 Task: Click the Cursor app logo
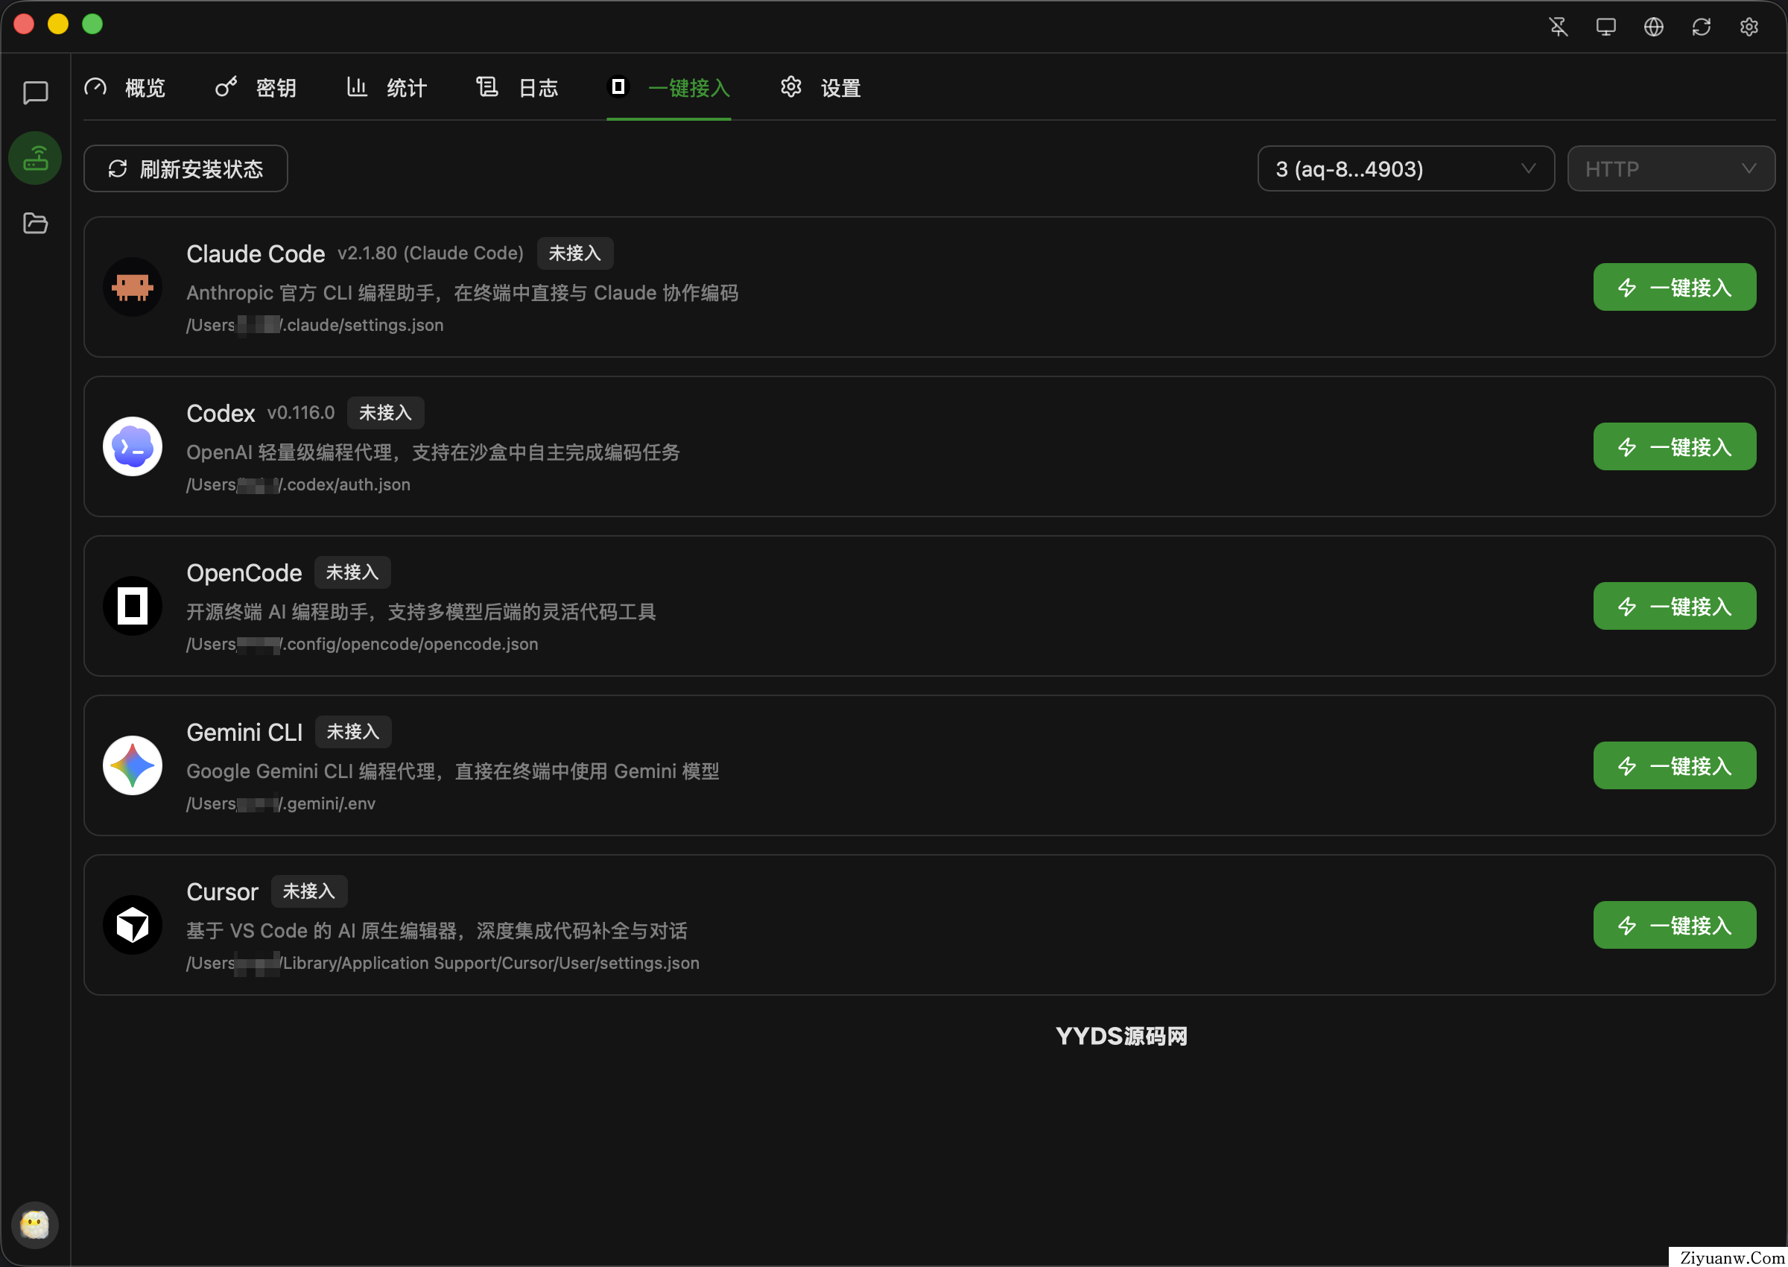133,926
